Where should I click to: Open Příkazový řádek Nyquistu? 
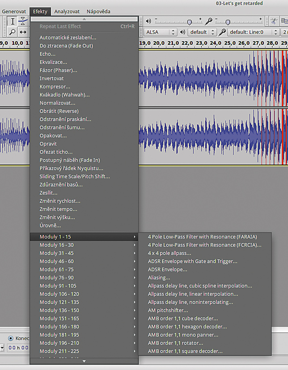[84, 168]
